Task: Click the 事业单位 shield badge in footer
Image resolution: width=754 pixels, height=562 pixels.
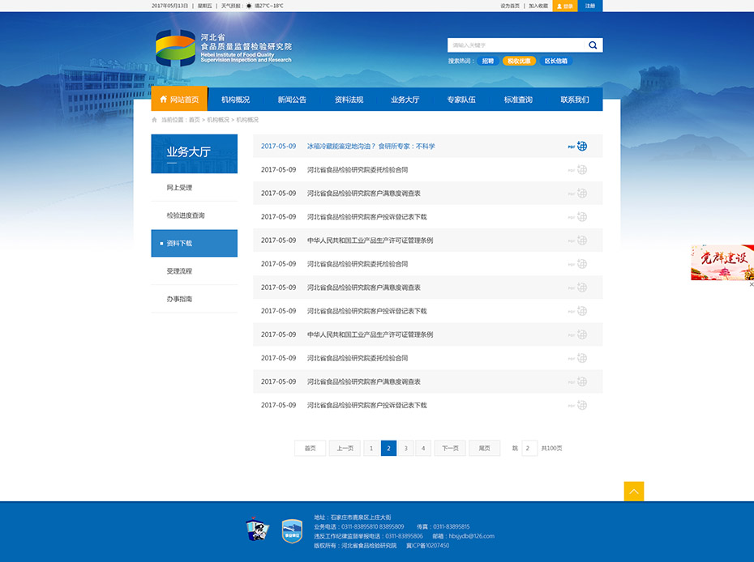Action: click(x=292, y=530)
